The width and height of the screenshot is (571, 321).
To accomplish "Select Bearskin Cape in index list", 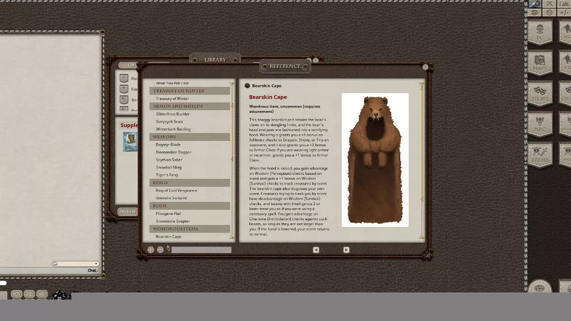I will (x=169, y=237).
